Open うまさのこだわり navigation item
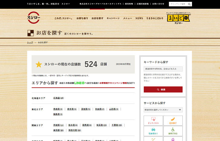Image resolution: width=220 pixels, height=141 pixels. click(x=155, y=18)
